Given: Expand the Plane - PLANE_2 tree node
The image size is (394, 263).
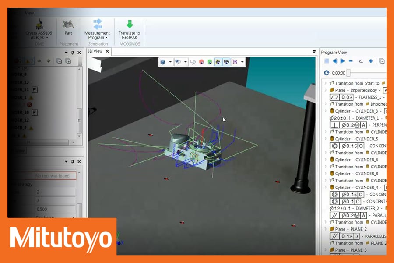Looking at the screenshot, I should click(x=325, y=229).
